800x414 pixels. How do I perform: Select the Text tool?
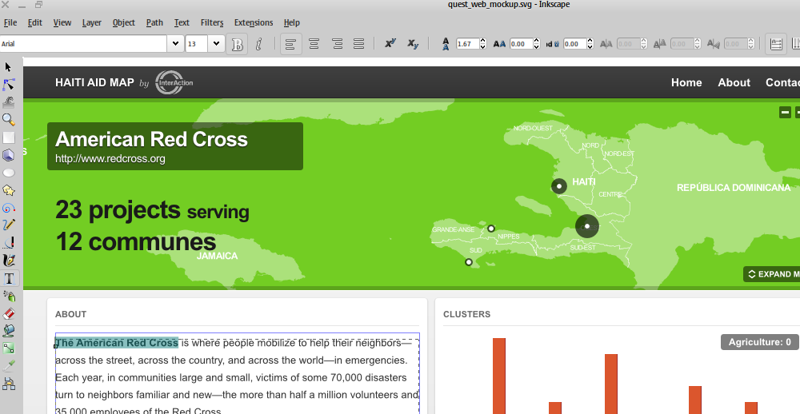[x=8, y=278]
